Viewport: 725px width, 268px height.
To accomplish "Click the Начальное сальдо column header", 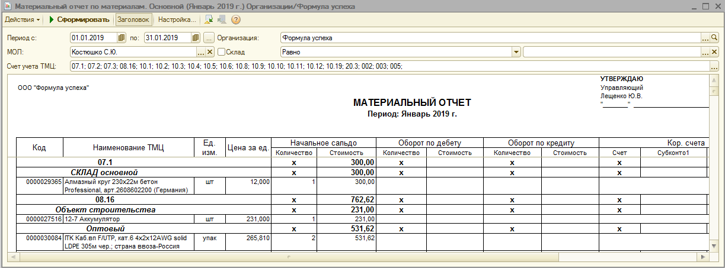I will [324, 143].
